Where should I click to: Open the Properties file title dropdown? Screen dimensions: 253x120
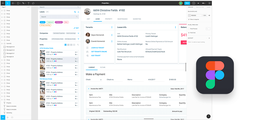(106, 3)
